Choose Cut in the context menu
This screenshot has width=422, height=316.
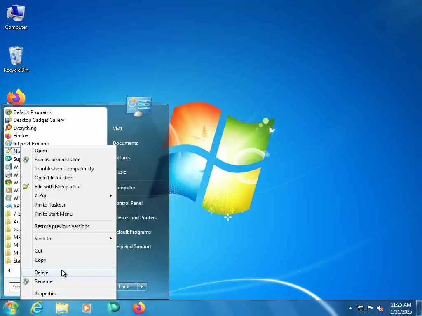coord(68,251)
